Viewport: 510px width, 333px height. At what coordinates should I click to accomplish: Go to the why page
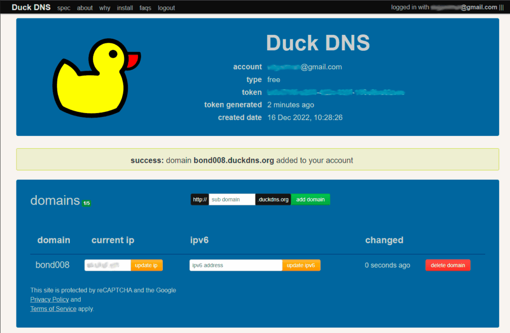click(x=105, y=8)
